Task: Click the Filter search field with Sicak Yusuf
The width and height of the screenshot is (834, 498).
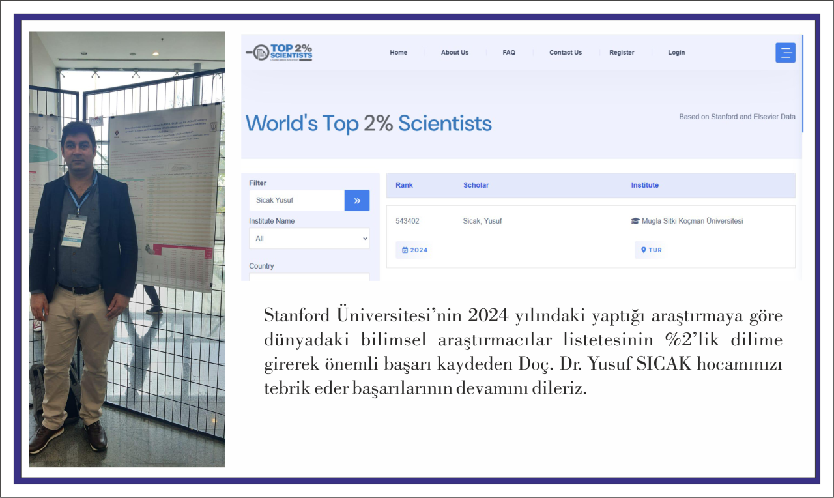Action: tap(297, 201)
